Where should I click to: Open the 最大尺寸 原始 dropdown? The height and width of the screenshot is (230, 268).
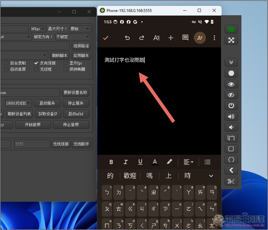tap(80, 29)
